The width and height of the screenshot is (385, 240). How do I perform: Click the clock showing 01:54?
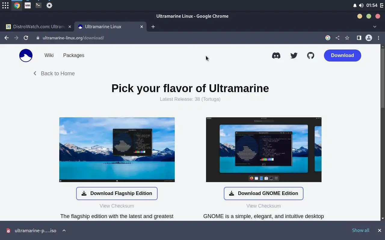[x=372, y=5]
